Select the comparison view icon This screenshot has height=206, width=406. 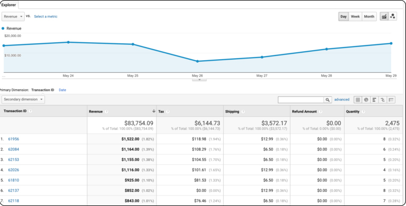[382, 100]
